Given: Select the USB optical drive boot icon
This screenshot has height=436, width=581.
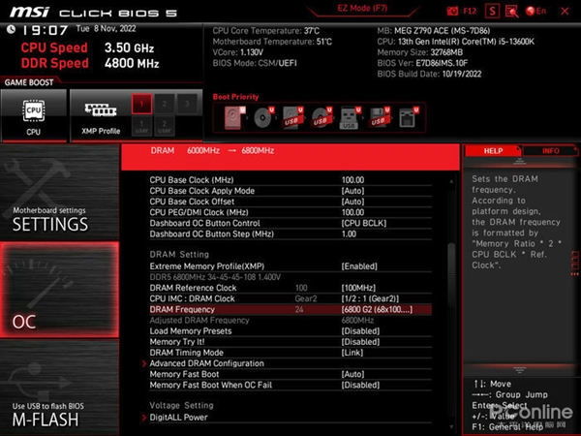Looking at the screenshot, I should [321, 117].
